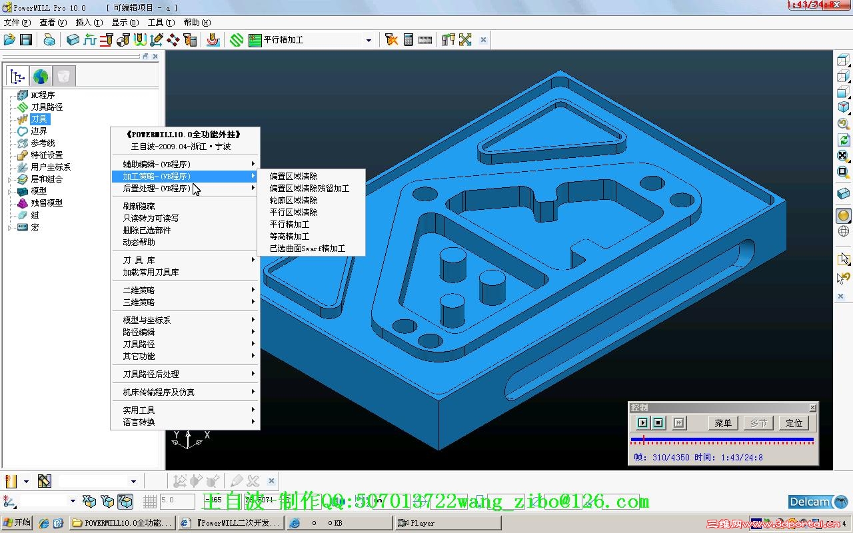Toggle wireframe globe view icon

844,231
